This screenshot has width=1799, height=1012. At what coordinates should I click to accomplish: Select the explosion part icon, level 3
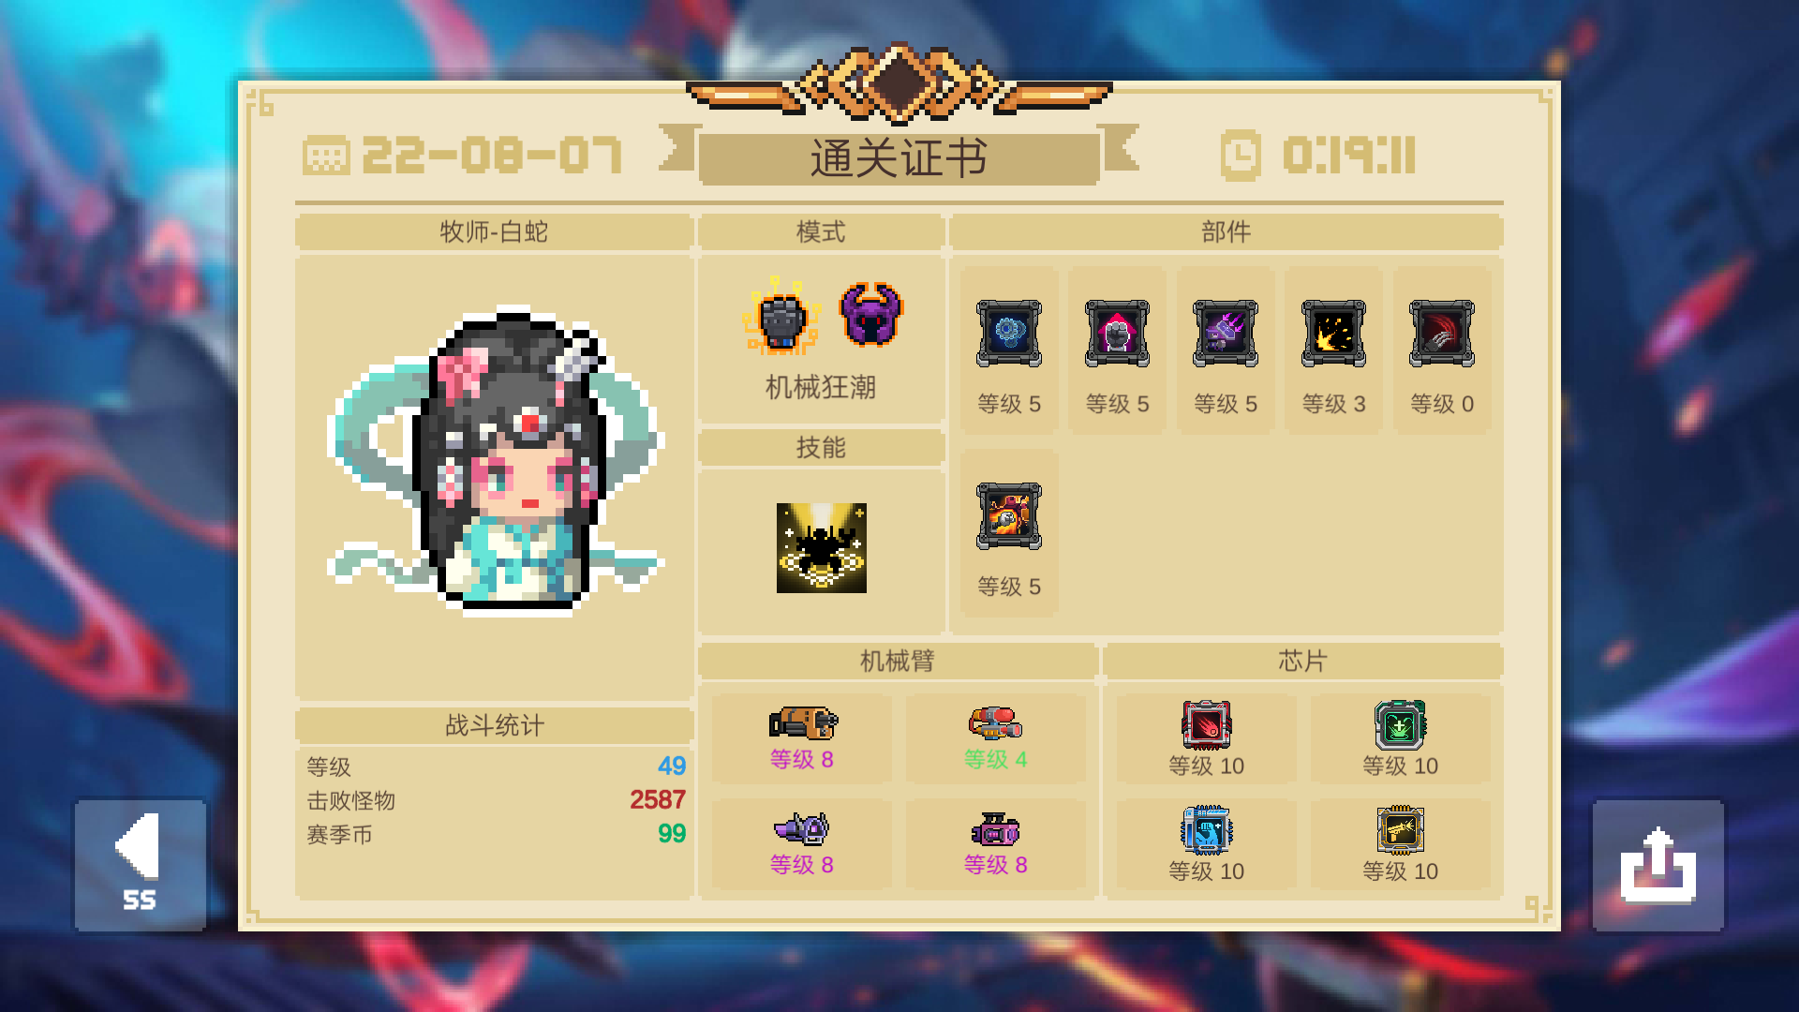coord(1333,334)
